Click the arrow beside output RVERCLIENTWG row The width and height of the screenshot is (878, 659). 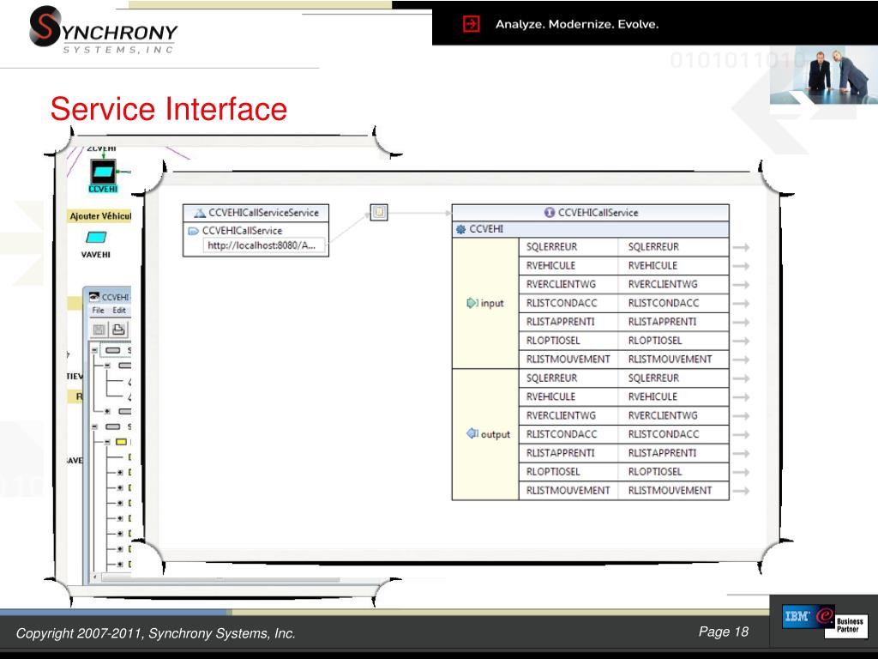point(741,416)
